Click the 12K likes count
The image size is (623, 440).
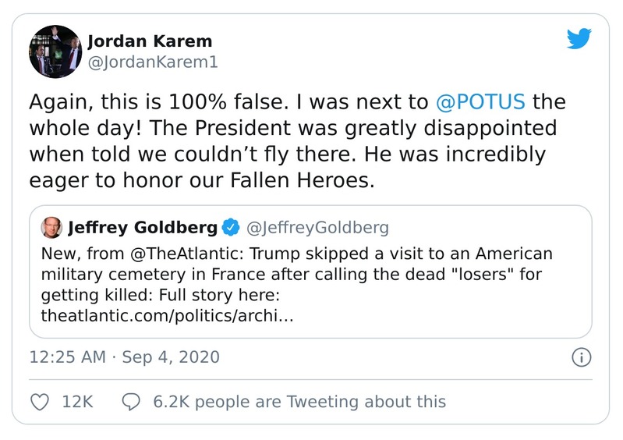pos(77,402)
